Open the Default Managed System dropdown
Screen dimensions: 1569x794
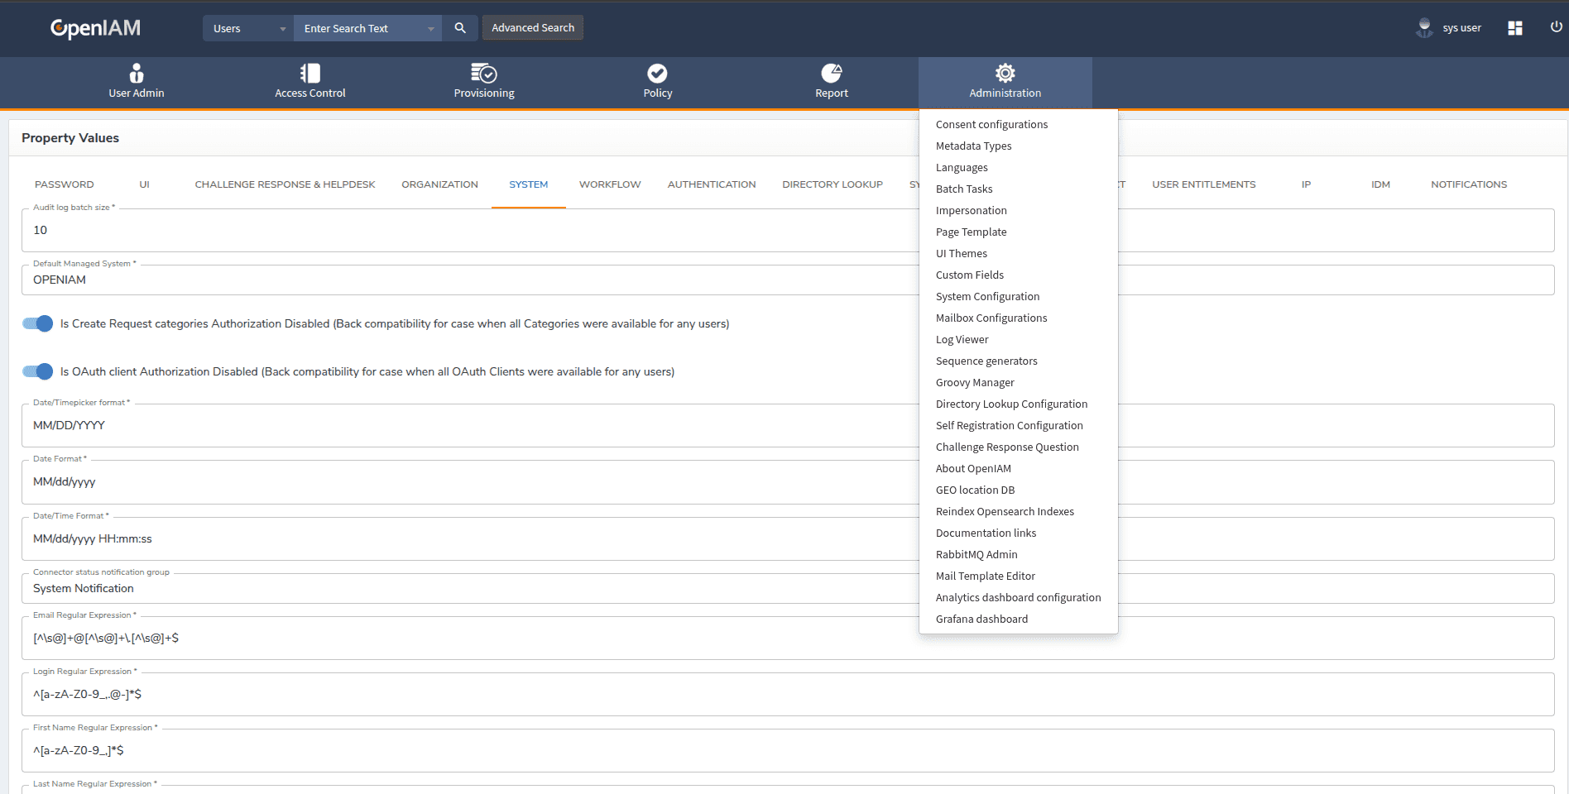[788, 280]
